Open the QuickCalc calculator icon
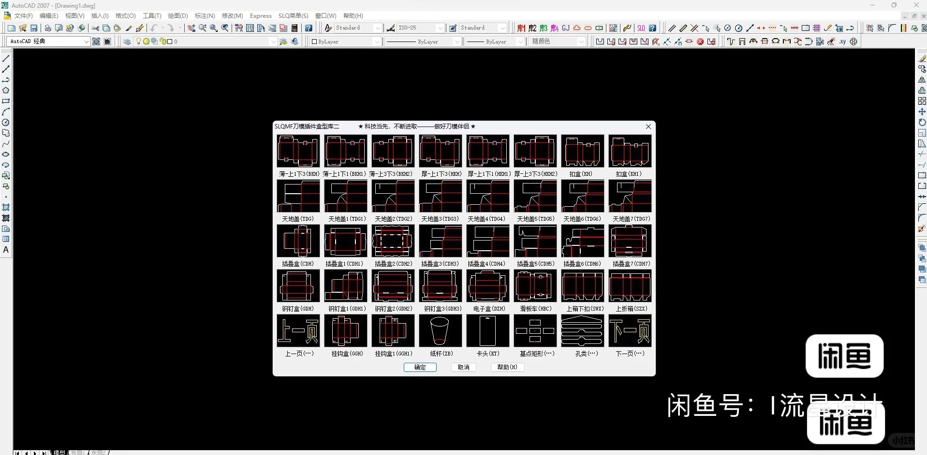The width and height of the screenshot is (927, 455). pyautogui.click(x=294, y=28)
